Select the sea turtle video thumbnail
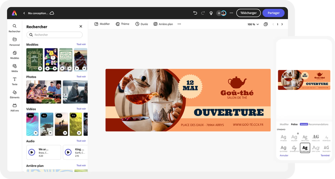 (47, 124)
